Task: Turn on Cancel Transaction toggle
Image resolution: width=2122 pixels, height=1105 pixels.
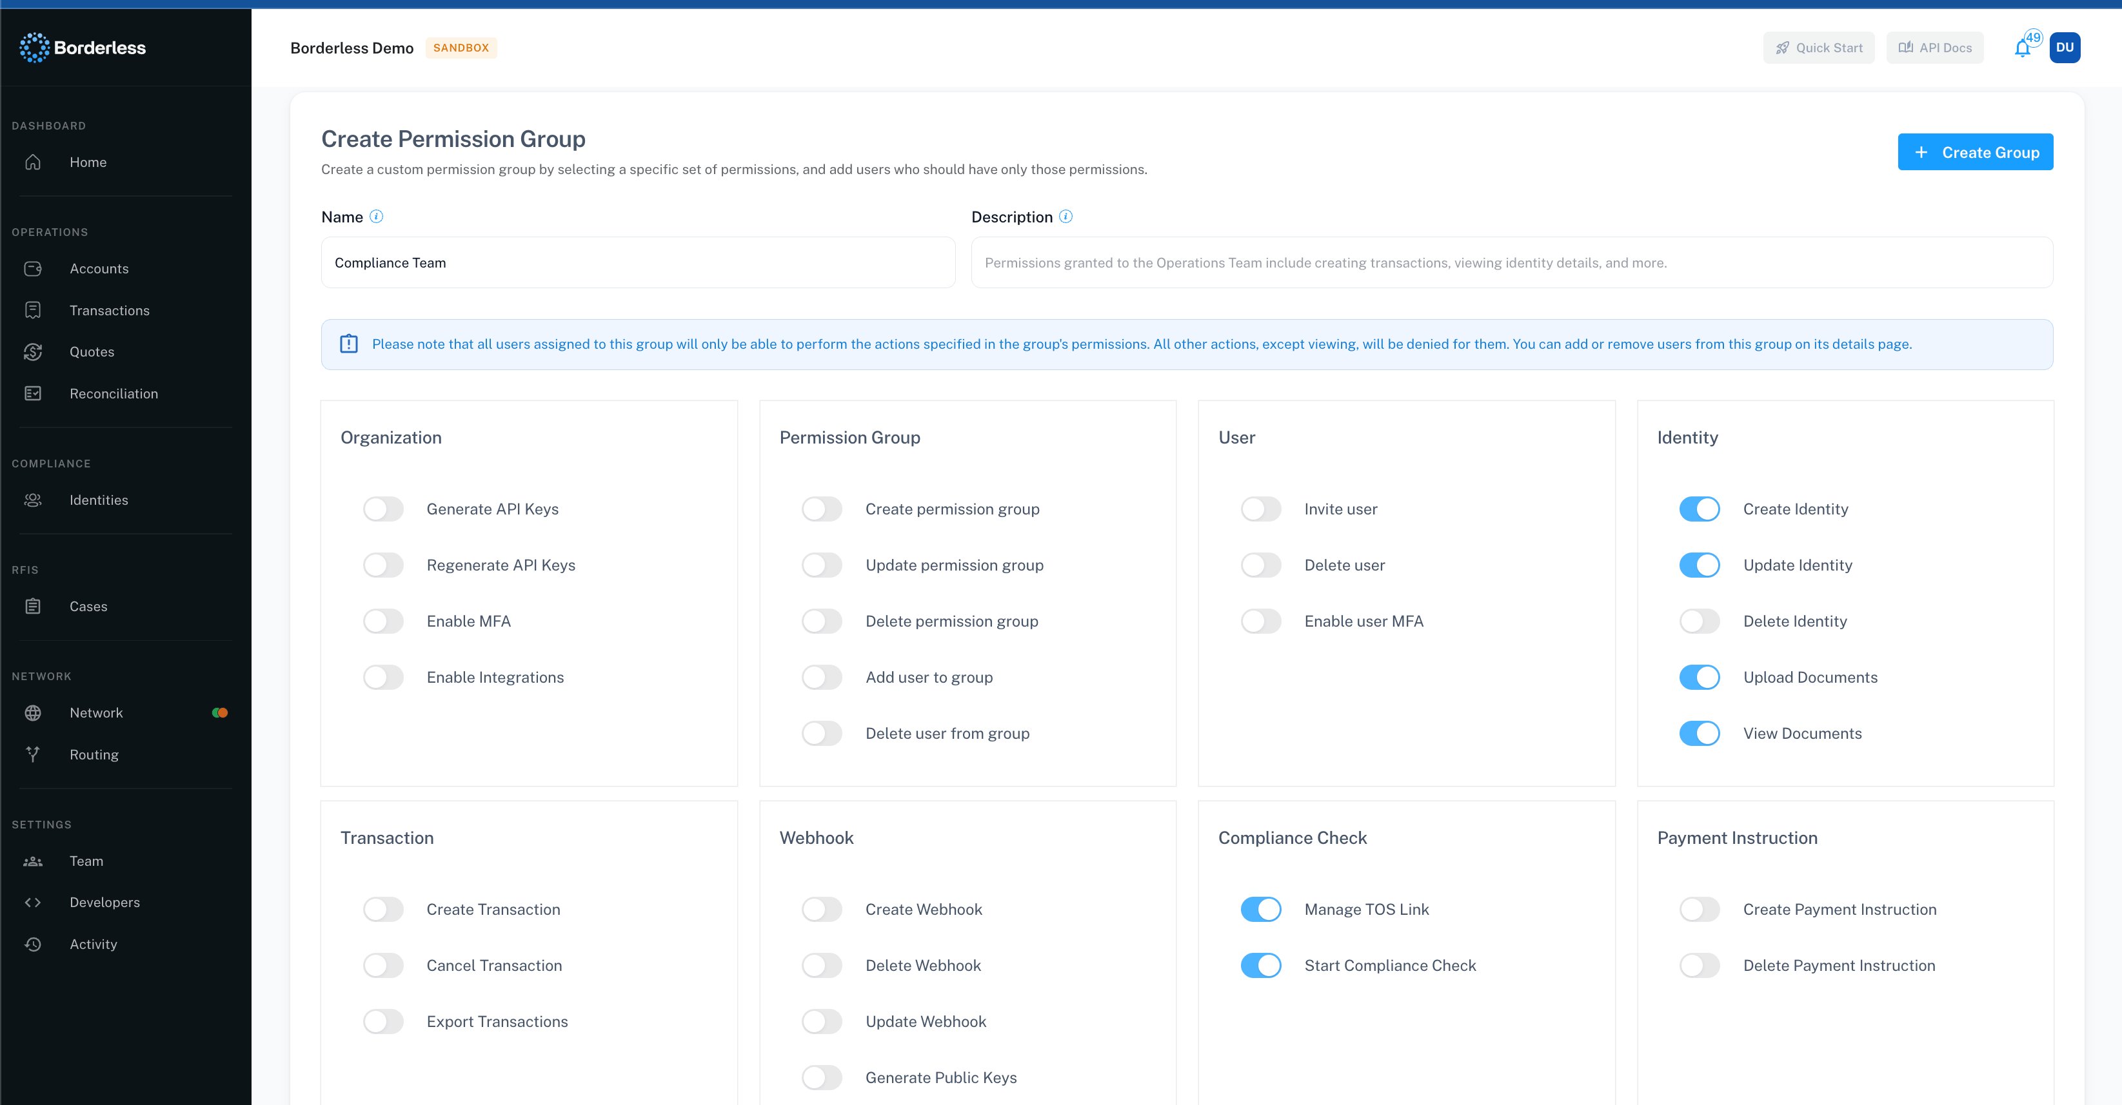Action: point(384,965)
